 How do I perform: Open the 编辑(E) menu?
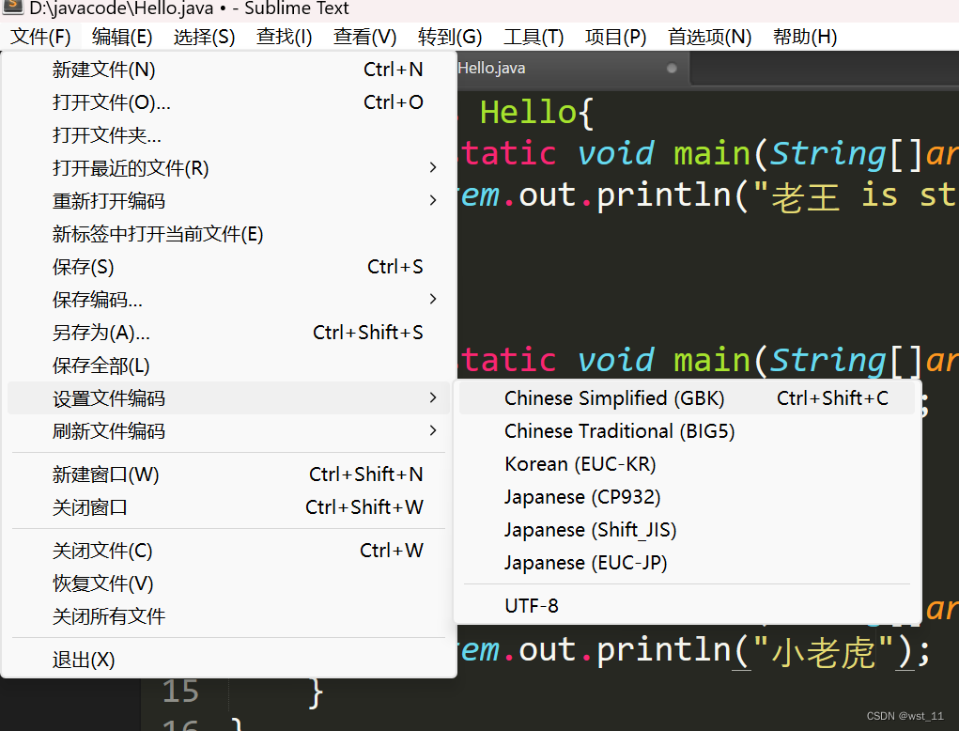pyautogui.click(x=122, y=38)
